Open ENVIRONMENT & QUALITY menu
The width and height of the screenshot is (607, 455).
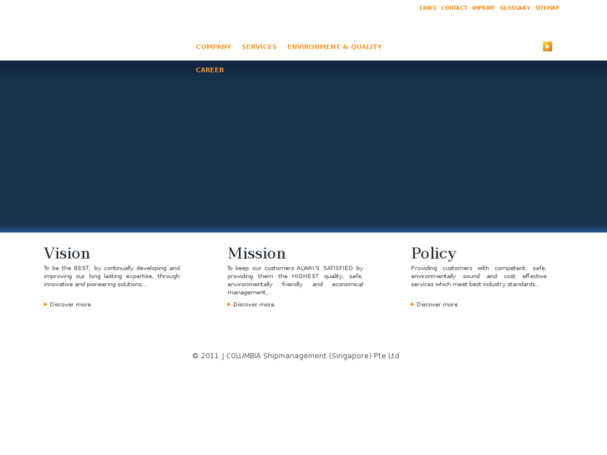click(335, 47)
